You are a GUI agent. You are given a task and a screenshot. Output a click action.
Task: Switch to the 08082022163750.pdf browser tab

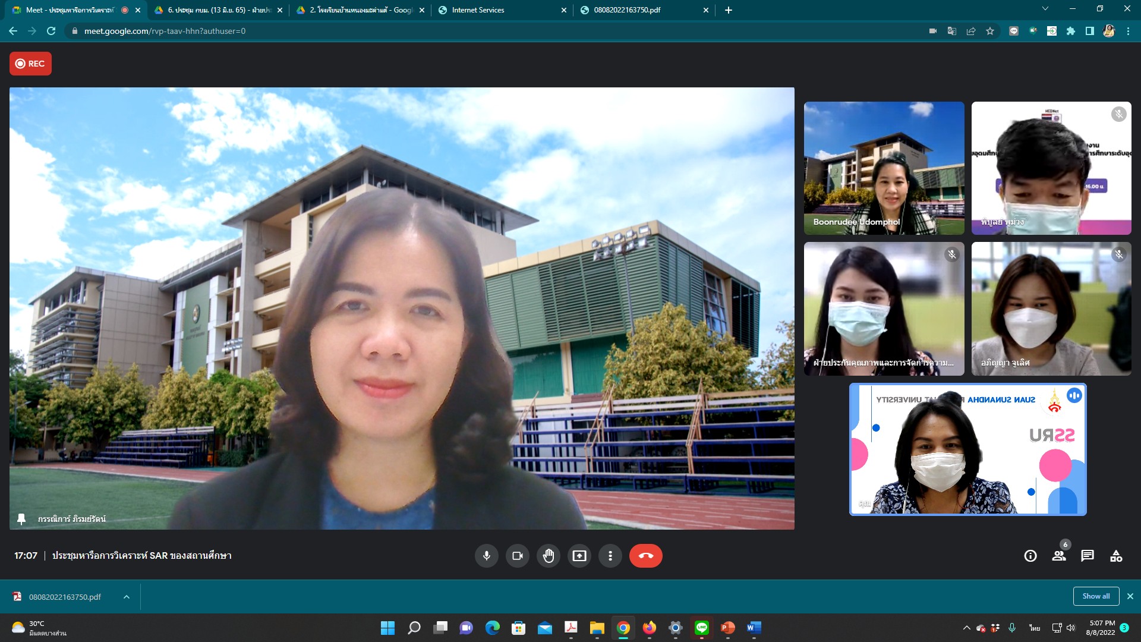639,10
